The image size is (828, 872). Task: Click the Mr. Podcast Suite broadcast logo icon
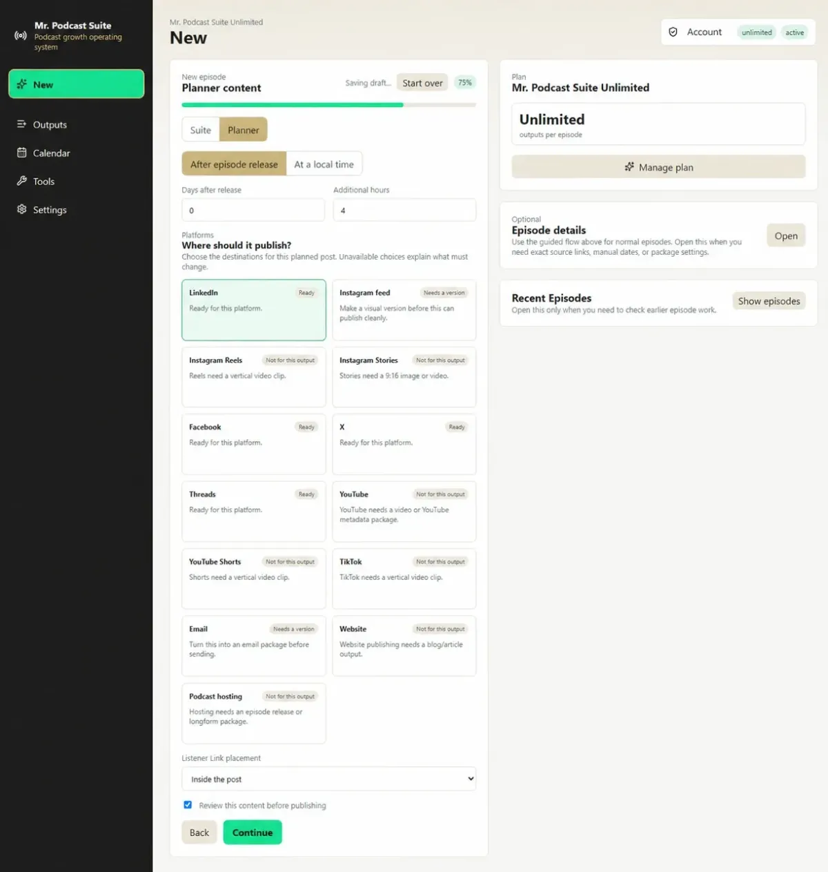point(21,35)
